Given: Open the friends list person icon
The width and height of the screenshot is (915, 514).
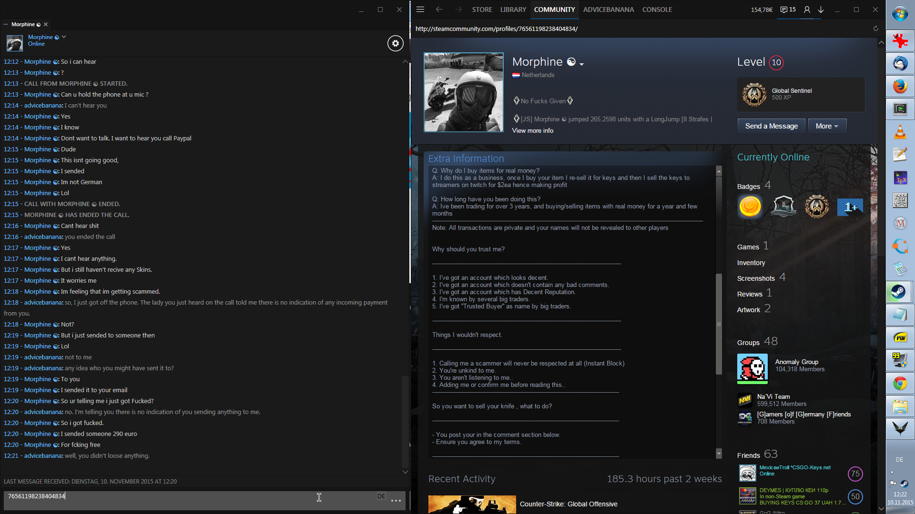Looking at the screenshot, I should pyautogui.click(x=807, y=10).
